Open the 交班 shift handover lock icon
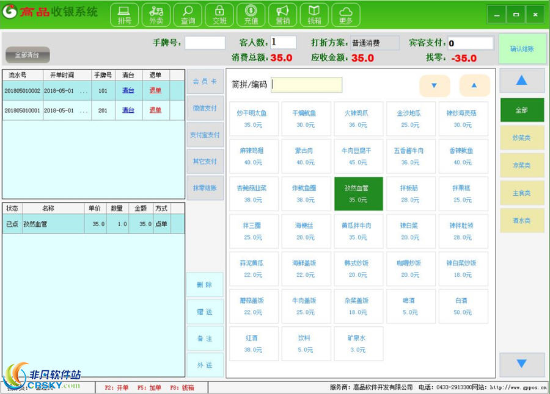The width and height of the screenshot is (550, 394). click(x=219, y=15)
